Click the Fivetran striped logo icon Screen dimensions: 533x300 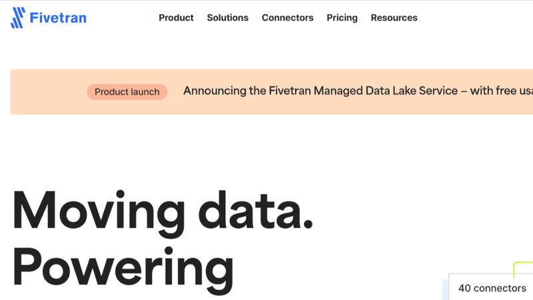point(18,18)
